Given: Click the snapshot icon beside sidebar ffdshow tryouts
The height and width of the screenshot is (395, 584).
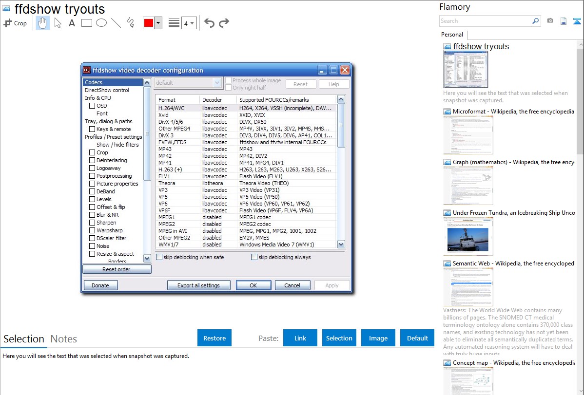Looking at the screenshot, I should [x=447, y=47].
